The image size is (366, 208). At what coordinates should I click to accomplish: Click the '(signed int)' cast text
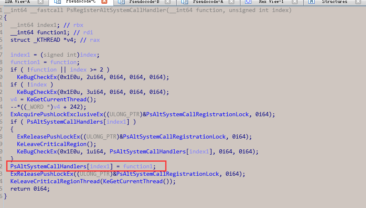tap(60, 55)
